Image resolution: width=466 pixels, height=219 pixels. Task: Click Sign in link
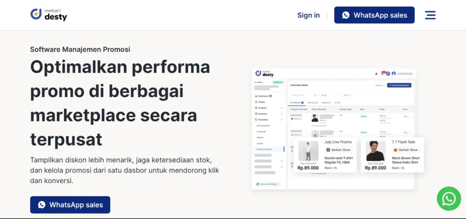308,15
